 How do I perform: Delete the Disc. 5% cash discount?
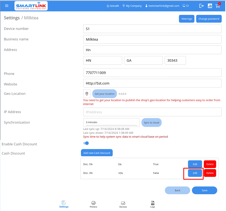pos(210,164)
